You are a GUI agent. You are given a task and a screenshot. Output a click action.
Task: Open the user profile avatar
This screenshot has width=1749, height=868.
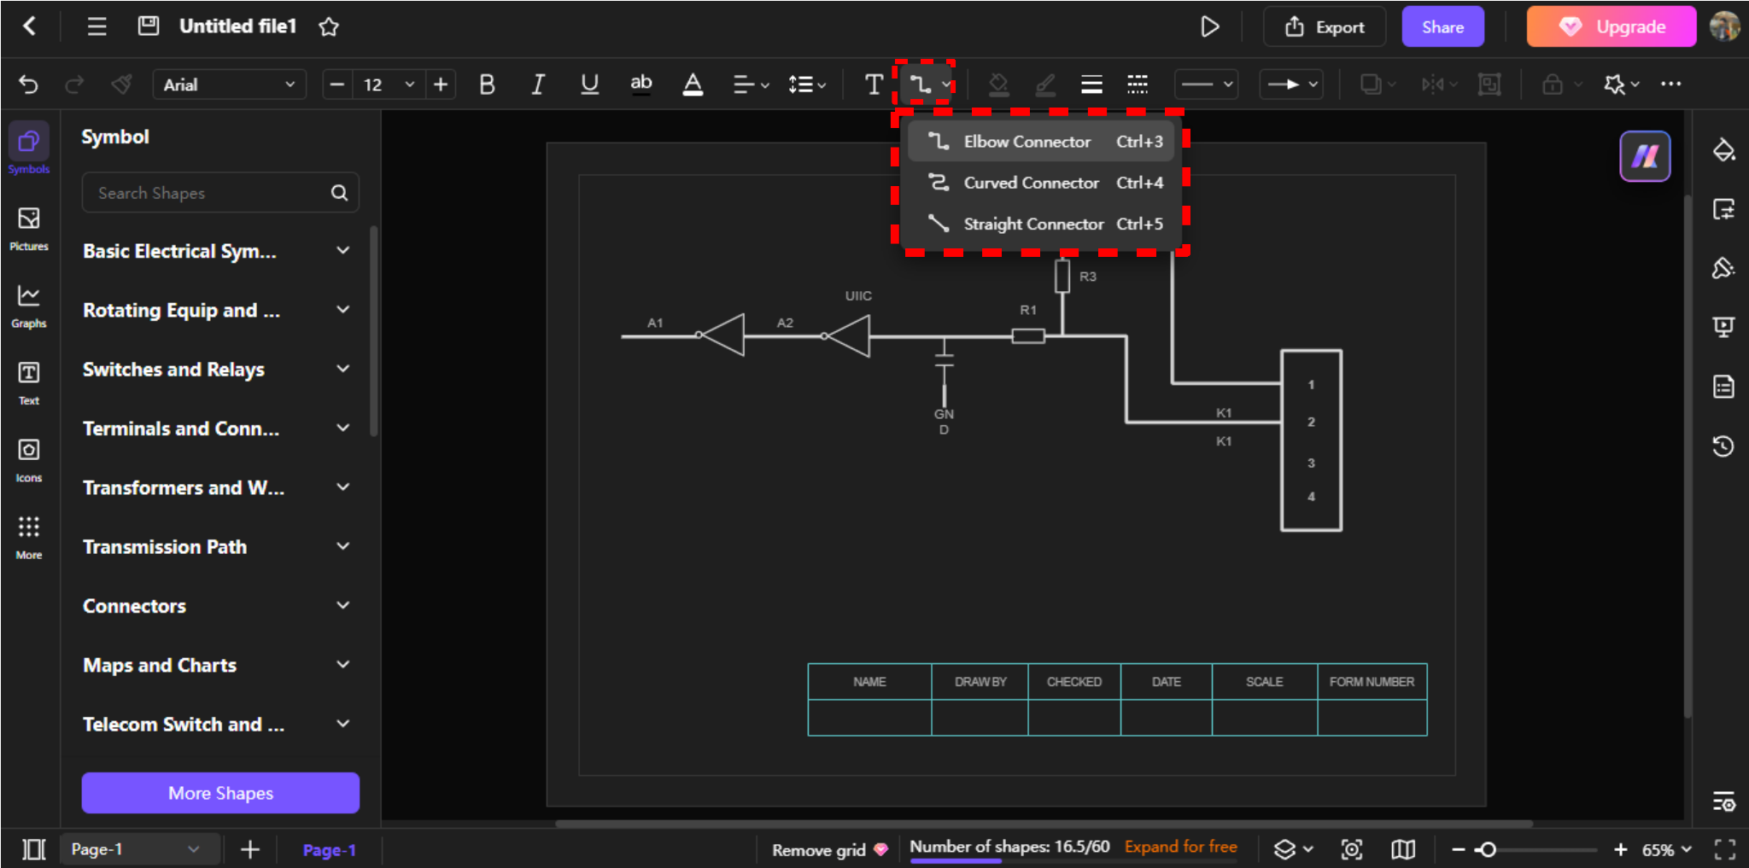(x=1724, y=26)
